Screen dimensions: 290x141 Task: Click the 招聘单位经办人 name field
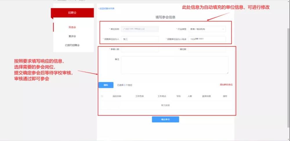click(x=140, y=39)
